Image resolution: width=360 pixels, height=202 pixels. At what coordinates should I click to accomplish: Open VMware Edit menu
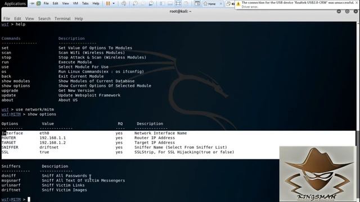[55, 3]
